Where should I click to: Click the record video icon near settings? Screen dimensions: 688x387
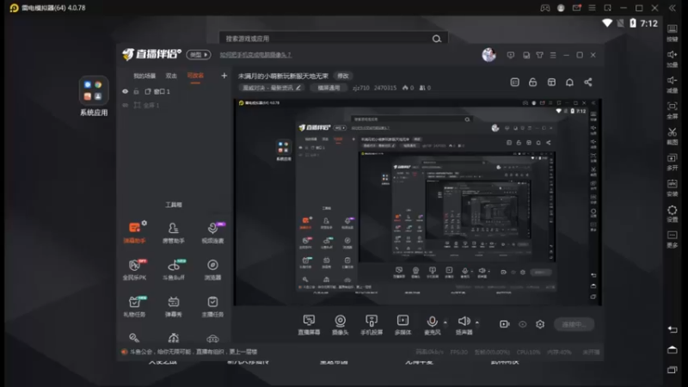[505, 324]
